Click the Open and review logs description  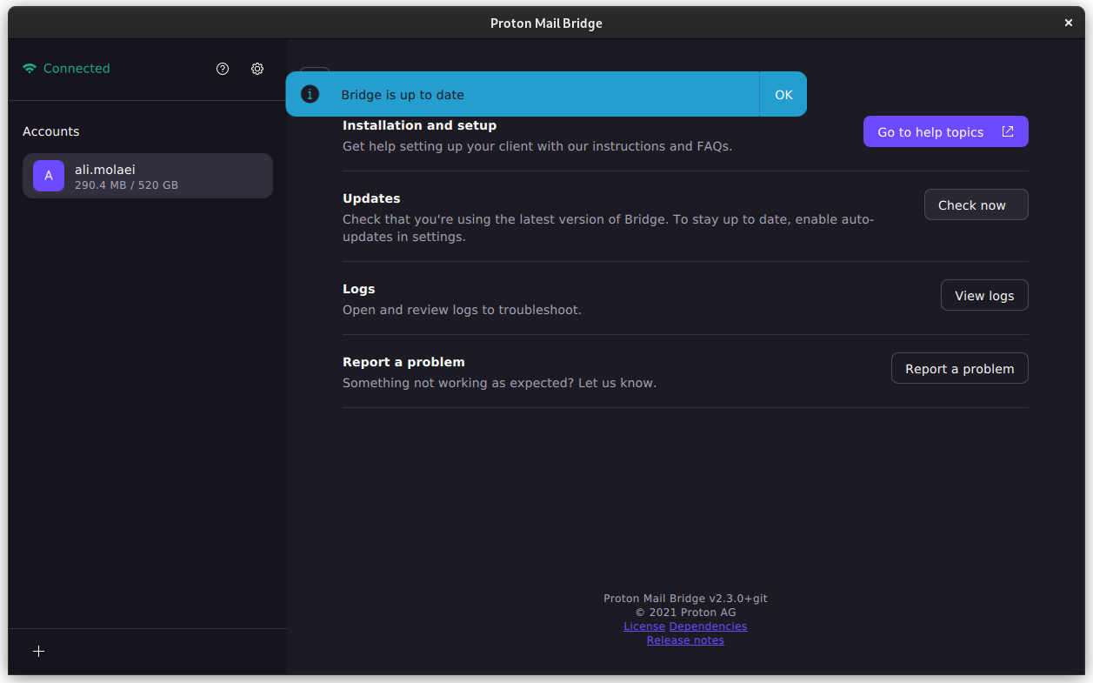(x=462, y=310)
